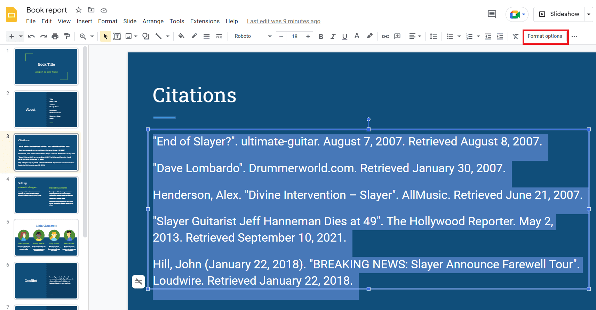Open comment history
The width and height of the screenshot is (596, 310).
coord(492,14)
